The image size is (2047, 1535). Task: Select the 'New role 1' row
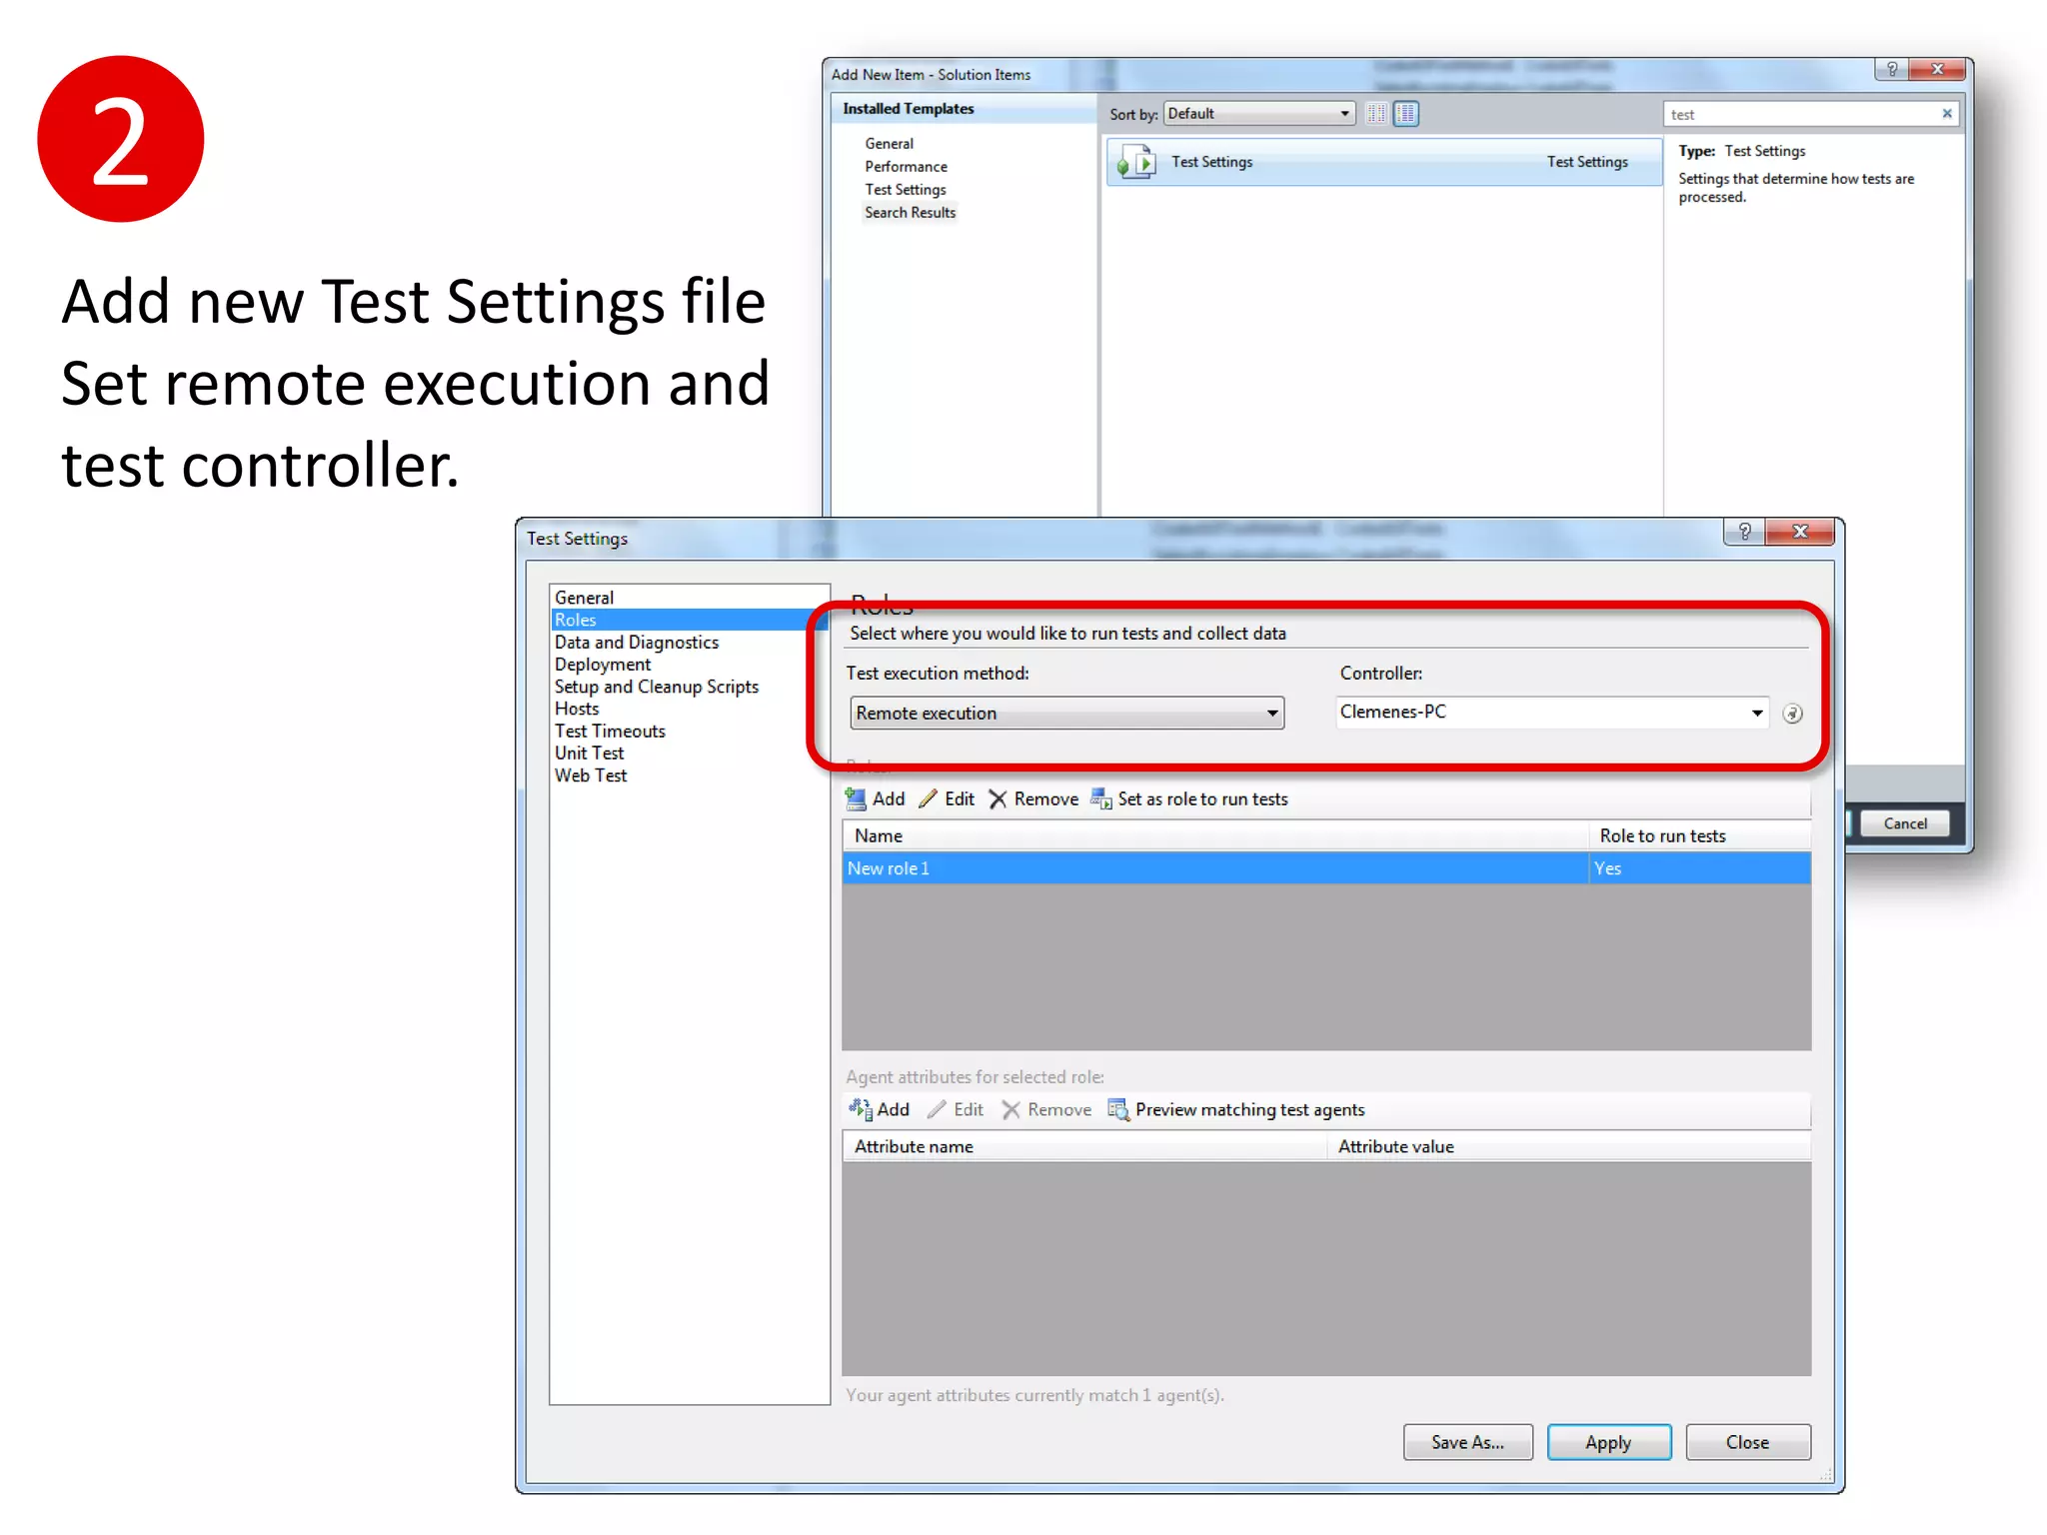1325,868
